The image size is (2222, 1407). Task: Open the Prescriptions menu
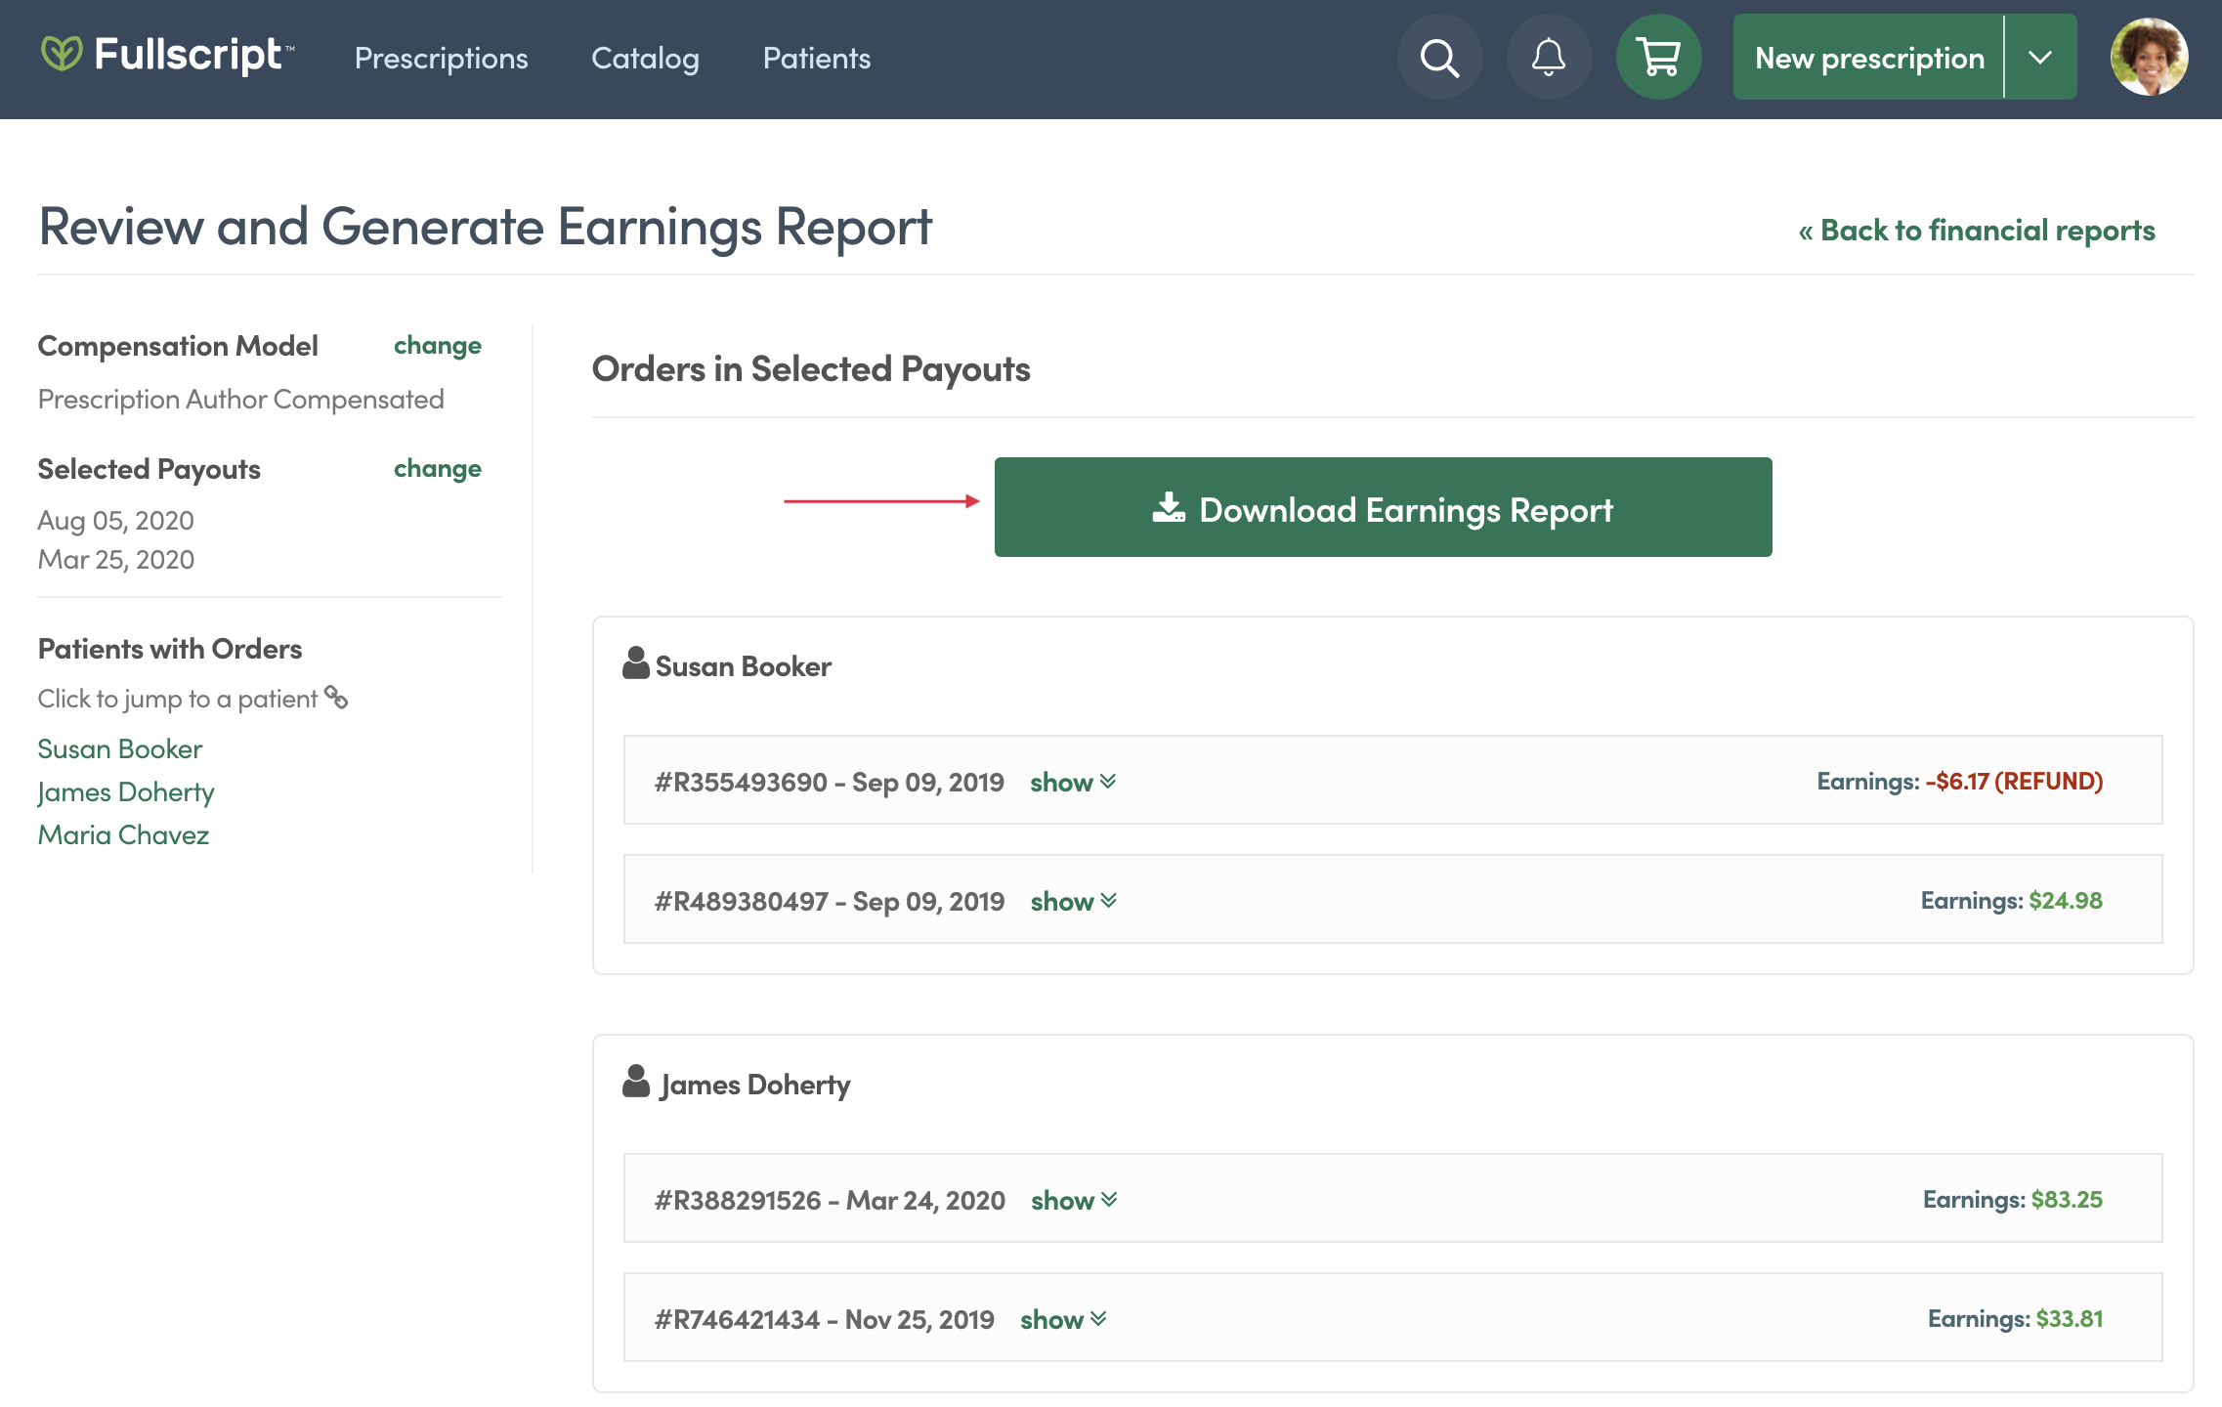[441, 58]
